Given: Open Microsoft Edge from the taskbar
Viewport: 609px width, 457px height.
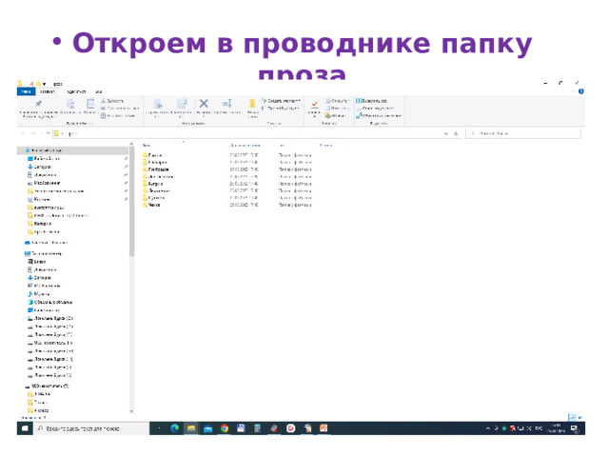Looking at the screenshot, I should click(175, 428).
